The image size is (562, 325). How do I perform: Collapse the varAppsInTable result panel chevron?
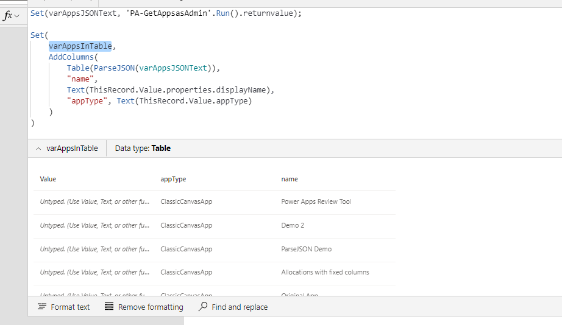38,149
